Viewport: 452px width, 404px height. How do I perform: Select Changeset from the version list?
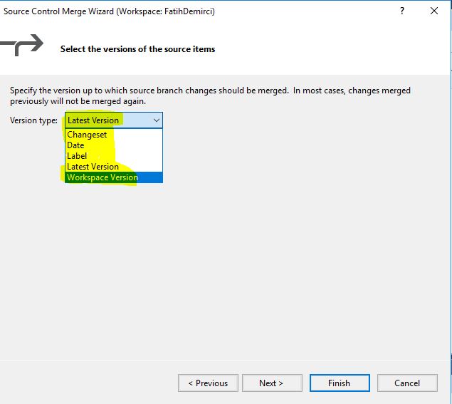pos(114,135)
